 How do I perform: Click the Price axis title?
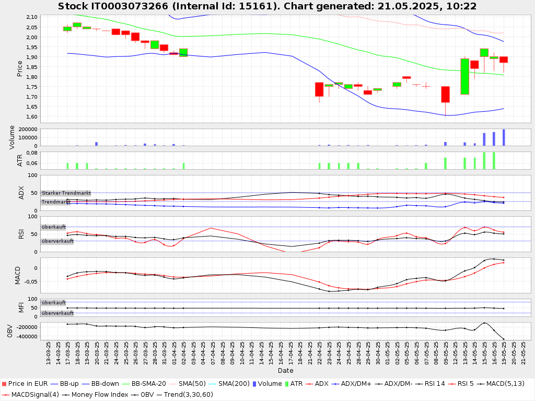pyautogui.click(x=19, y=68)
